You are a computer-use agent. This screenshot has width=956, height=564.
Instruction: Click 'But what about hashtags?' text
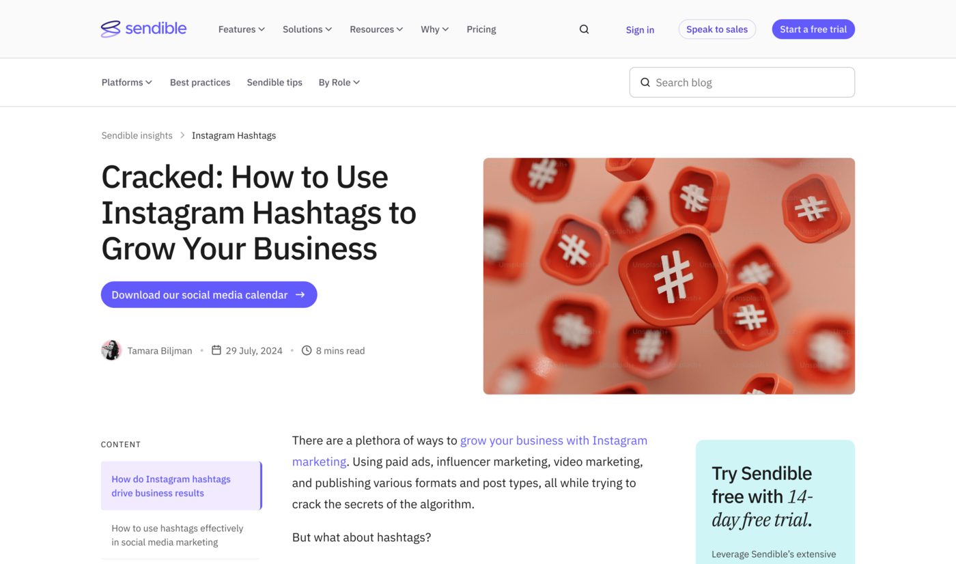tap(361, 537)
